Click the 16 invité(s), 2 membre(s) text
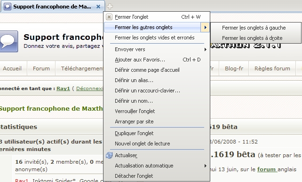 [x=59, y=162]
